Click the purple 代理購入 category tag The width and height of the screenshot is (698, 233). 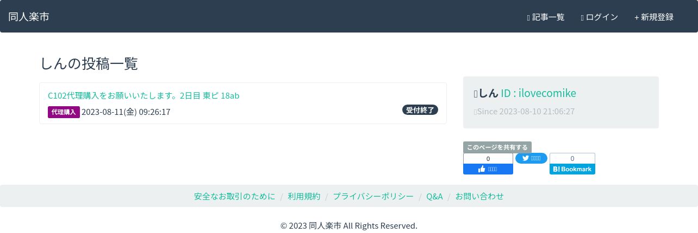64,112
